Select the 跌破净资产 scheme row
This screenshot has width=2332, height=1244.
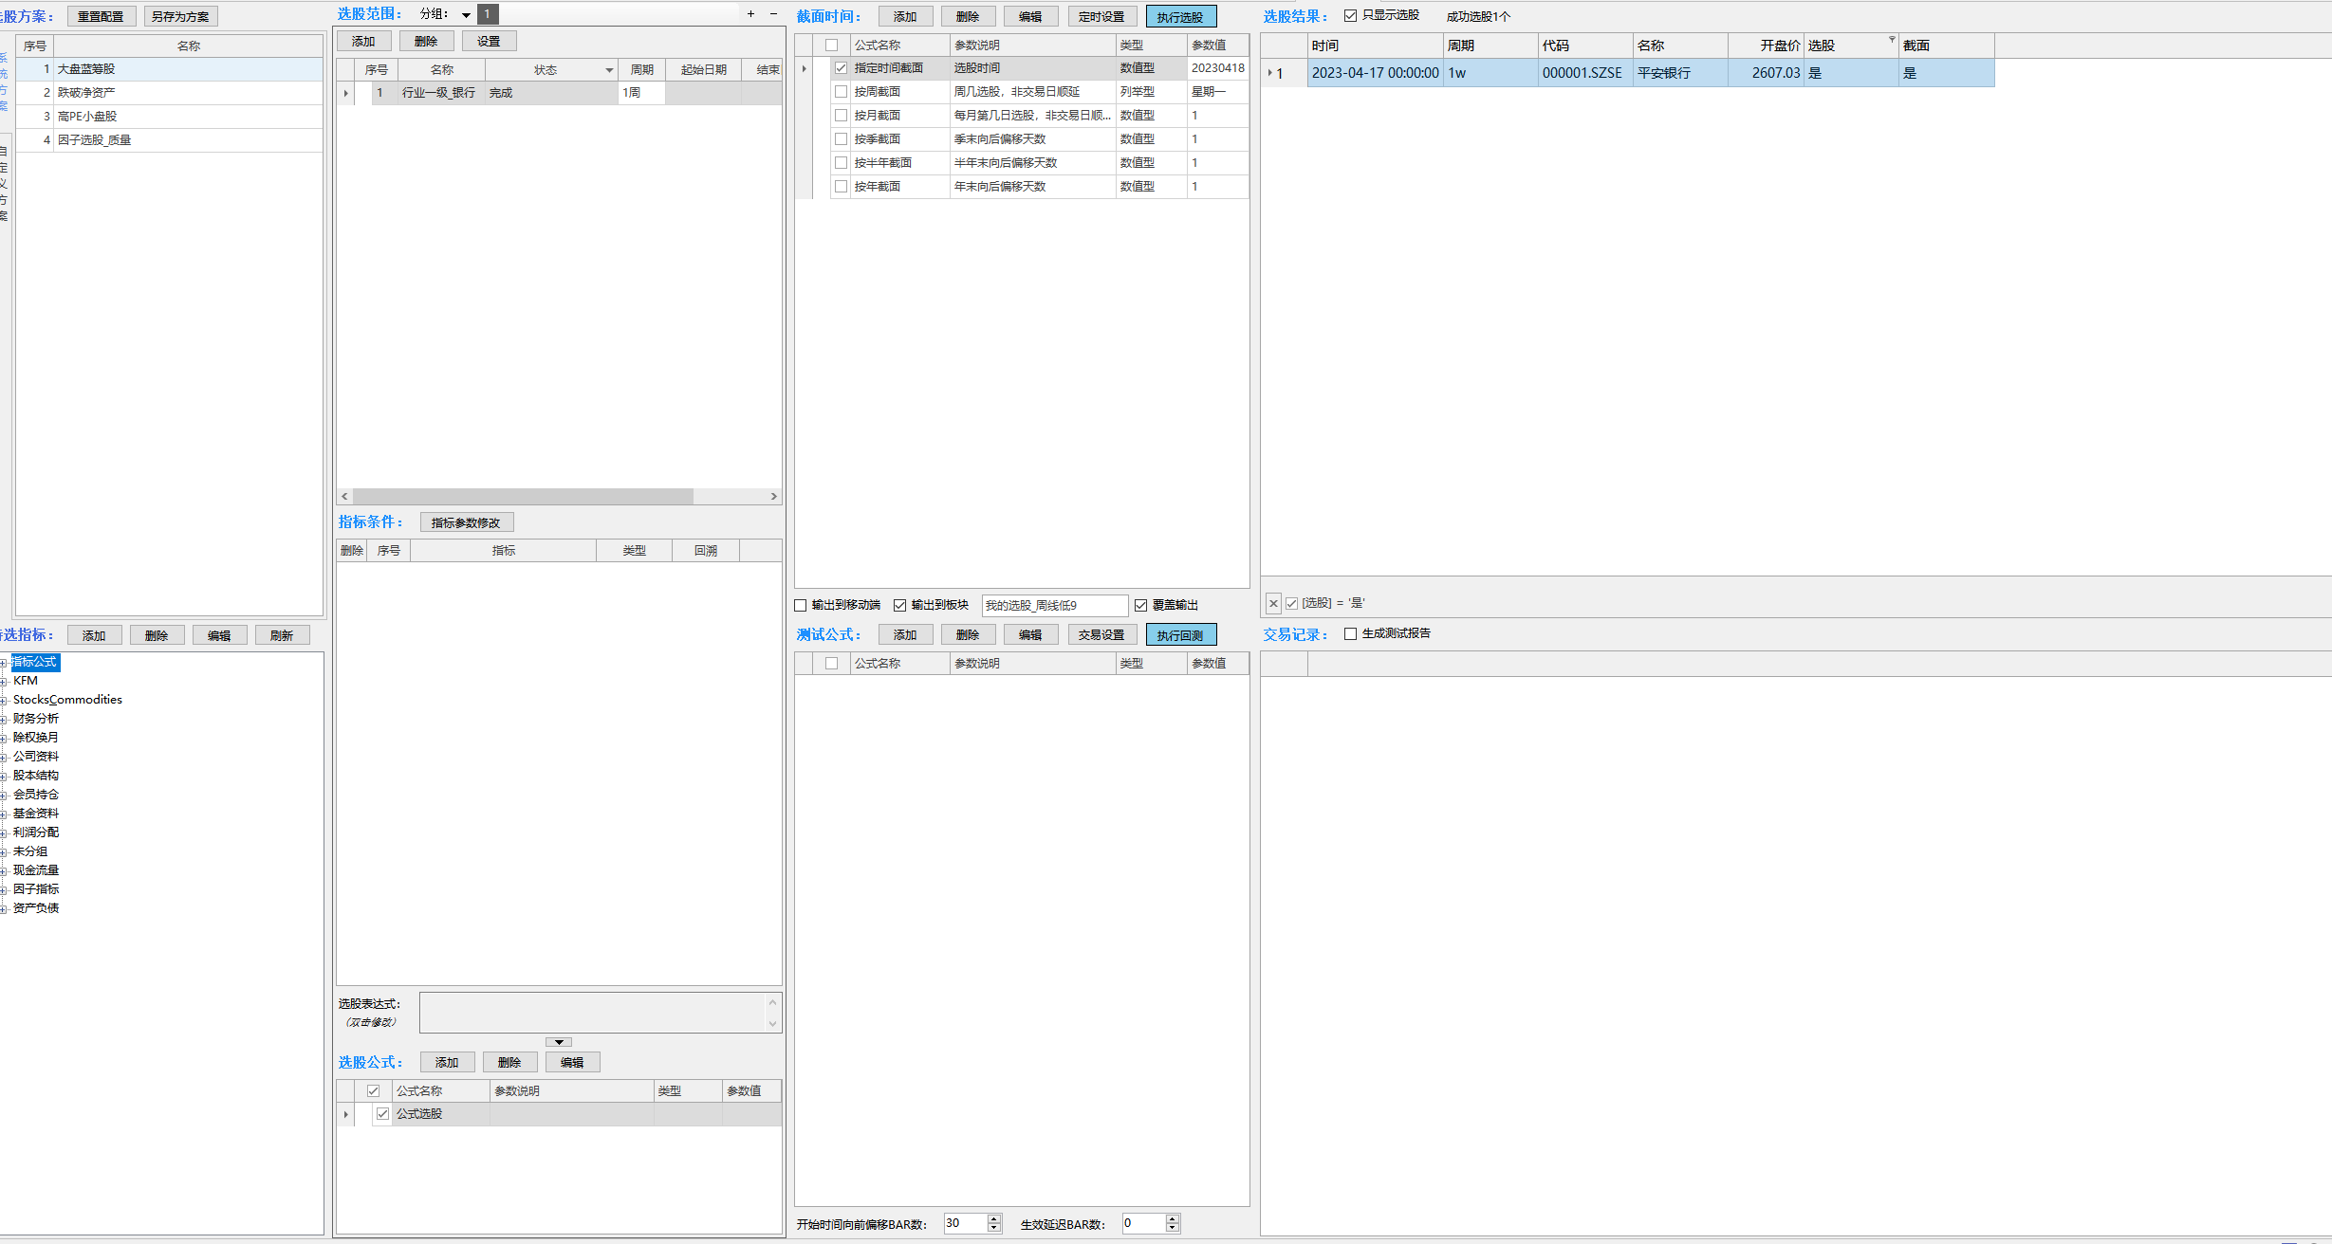click(x=169, y=93)
